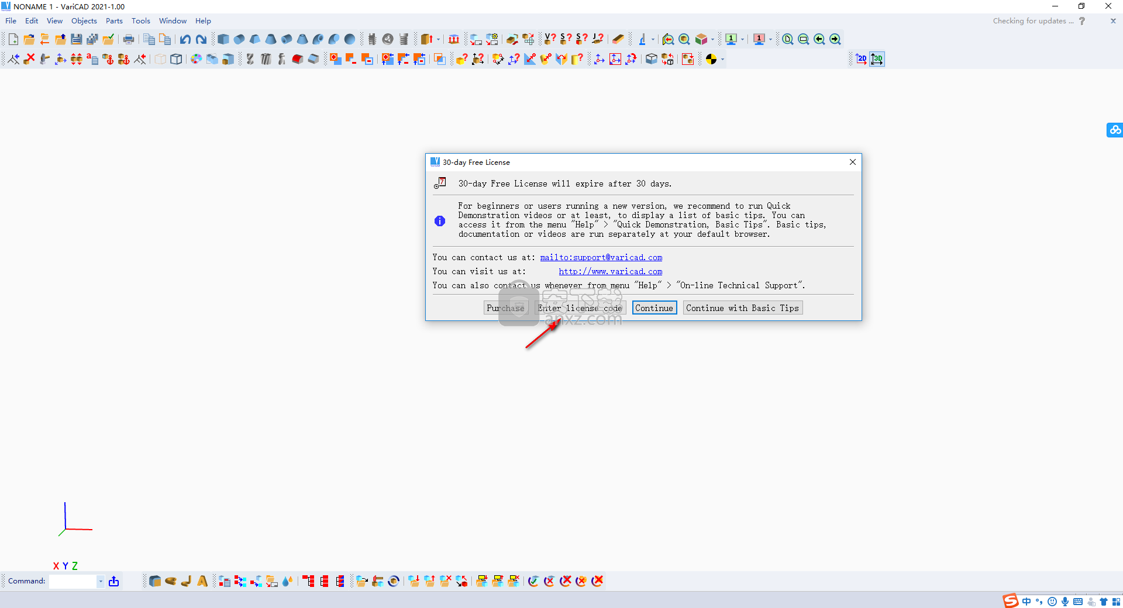The height and width of the screenshot is (608, 1123).
Task: Switch to 3D modeling mode
Action: pos(877,59)
